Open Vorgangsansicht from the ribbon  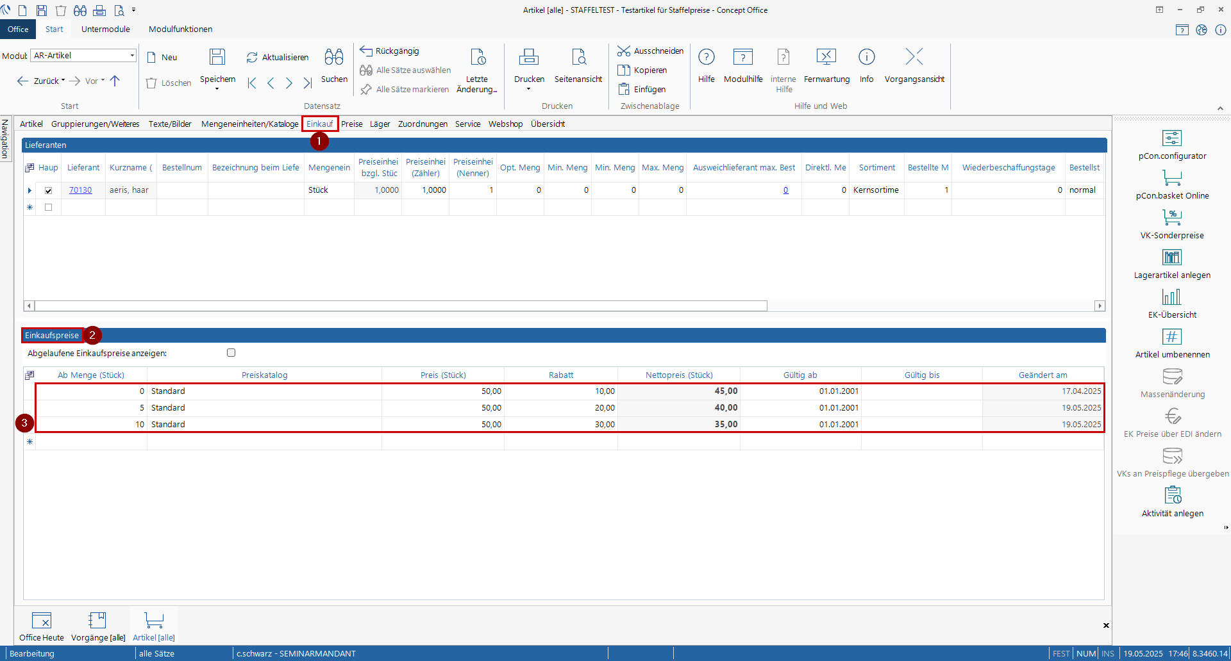[914, 58]
